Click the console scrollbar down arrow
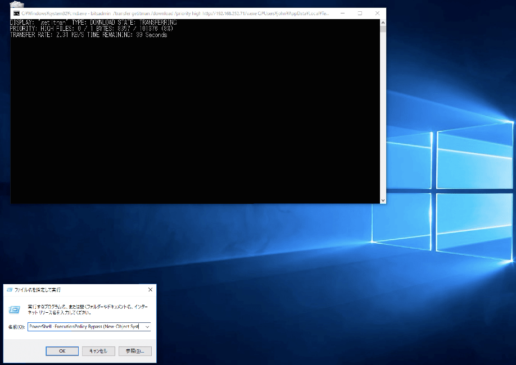516x365 pixels. pos(383,200)
